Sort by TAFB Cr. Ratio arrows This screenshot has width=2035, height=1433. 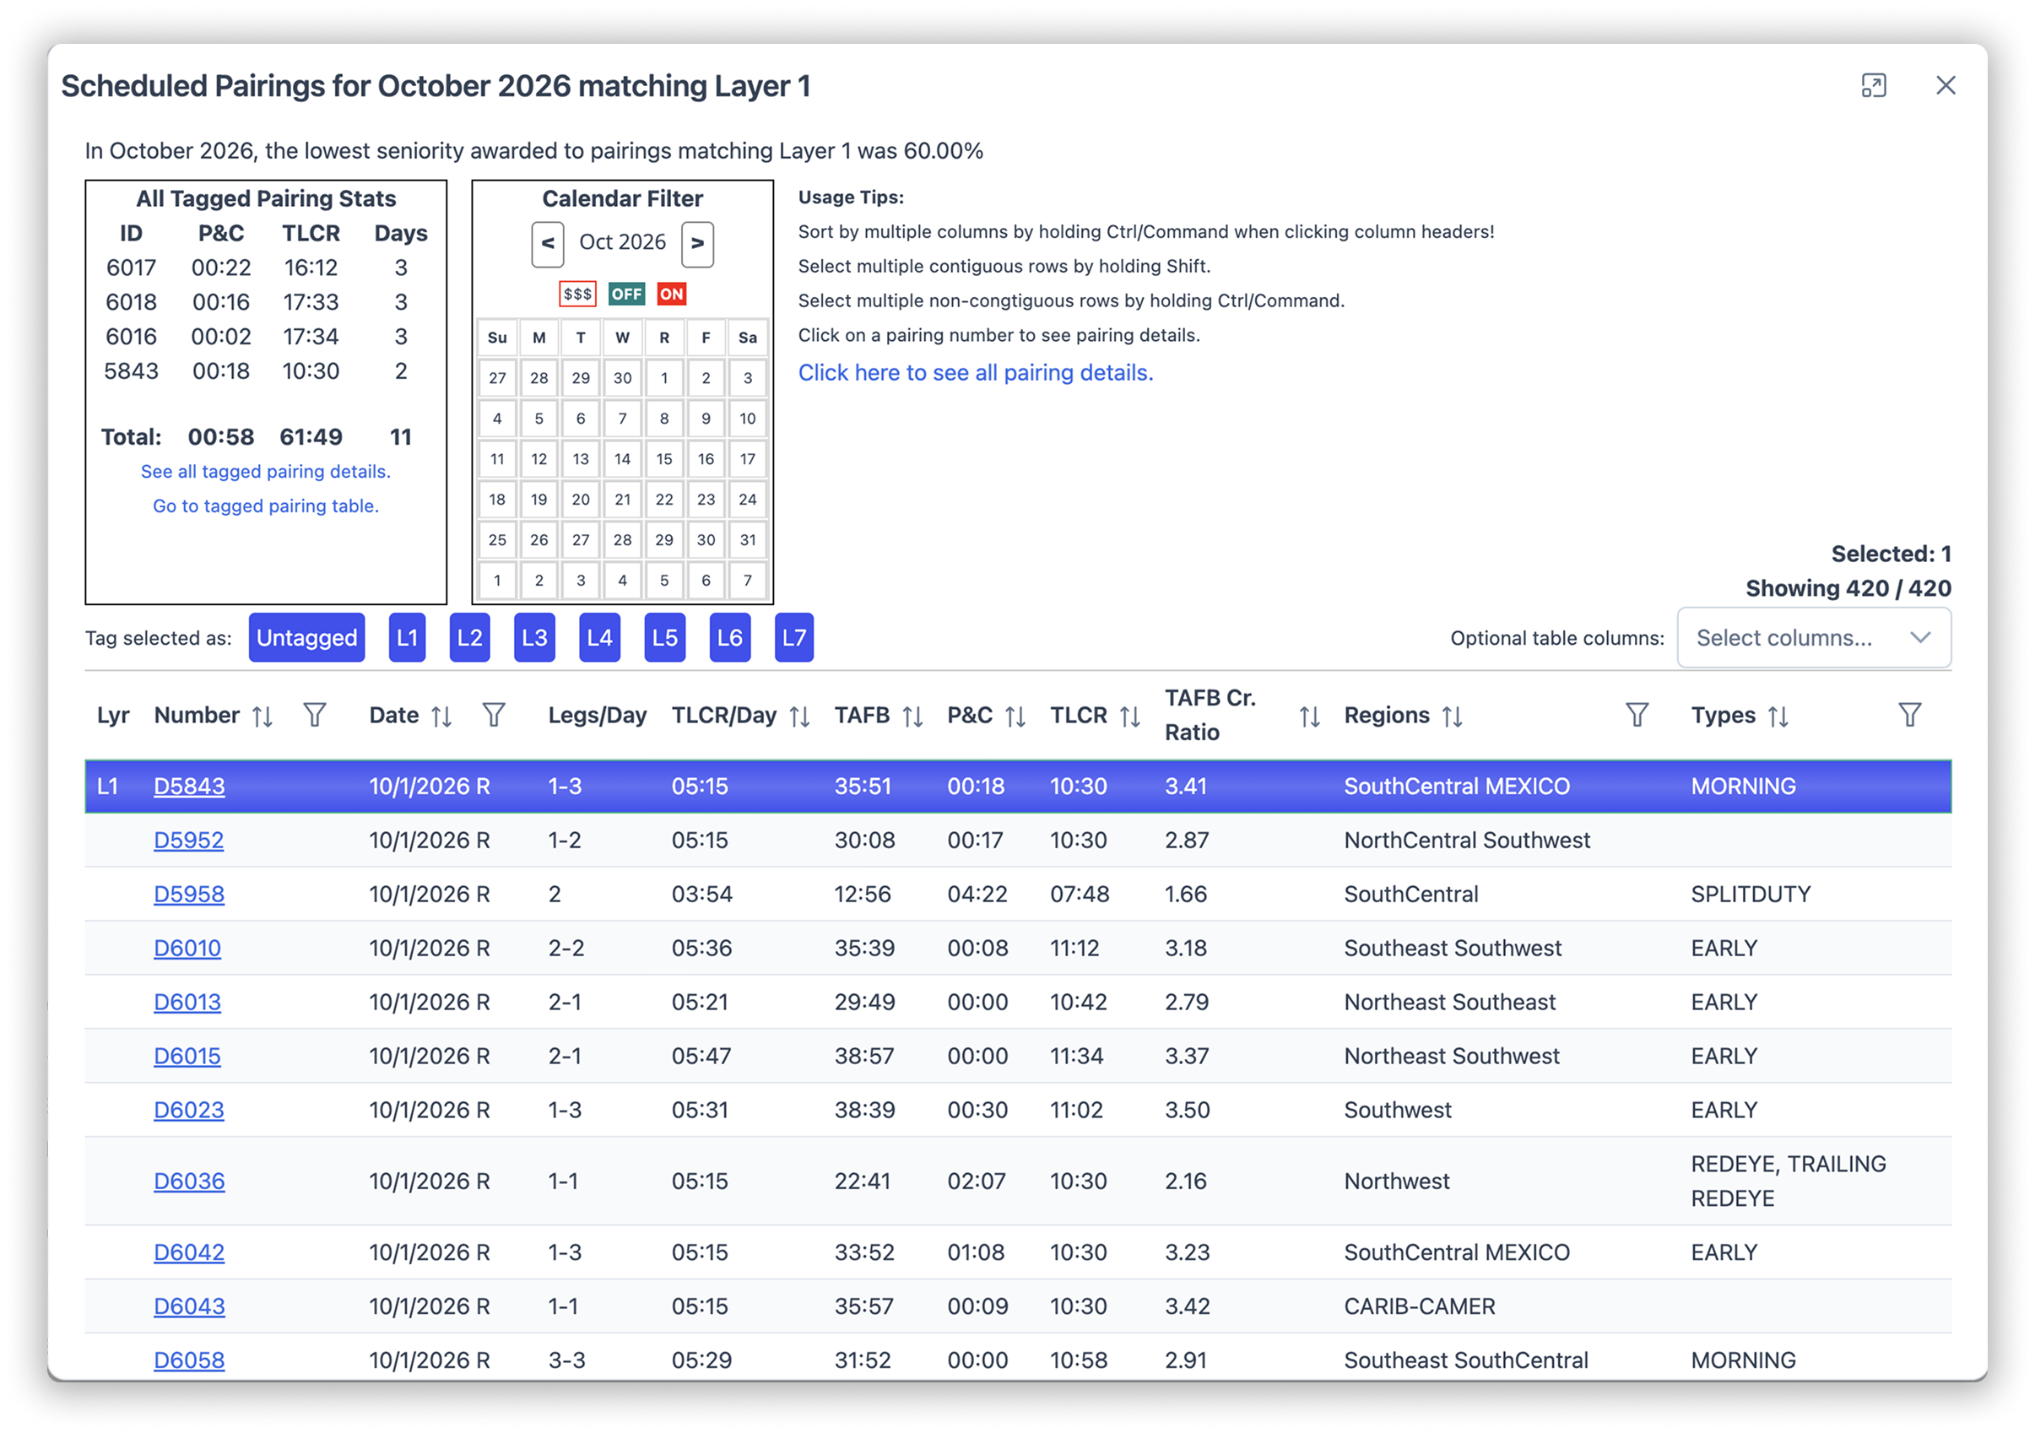(1310, 716)
